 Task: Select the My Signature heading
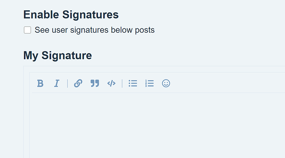pos(57,55)
